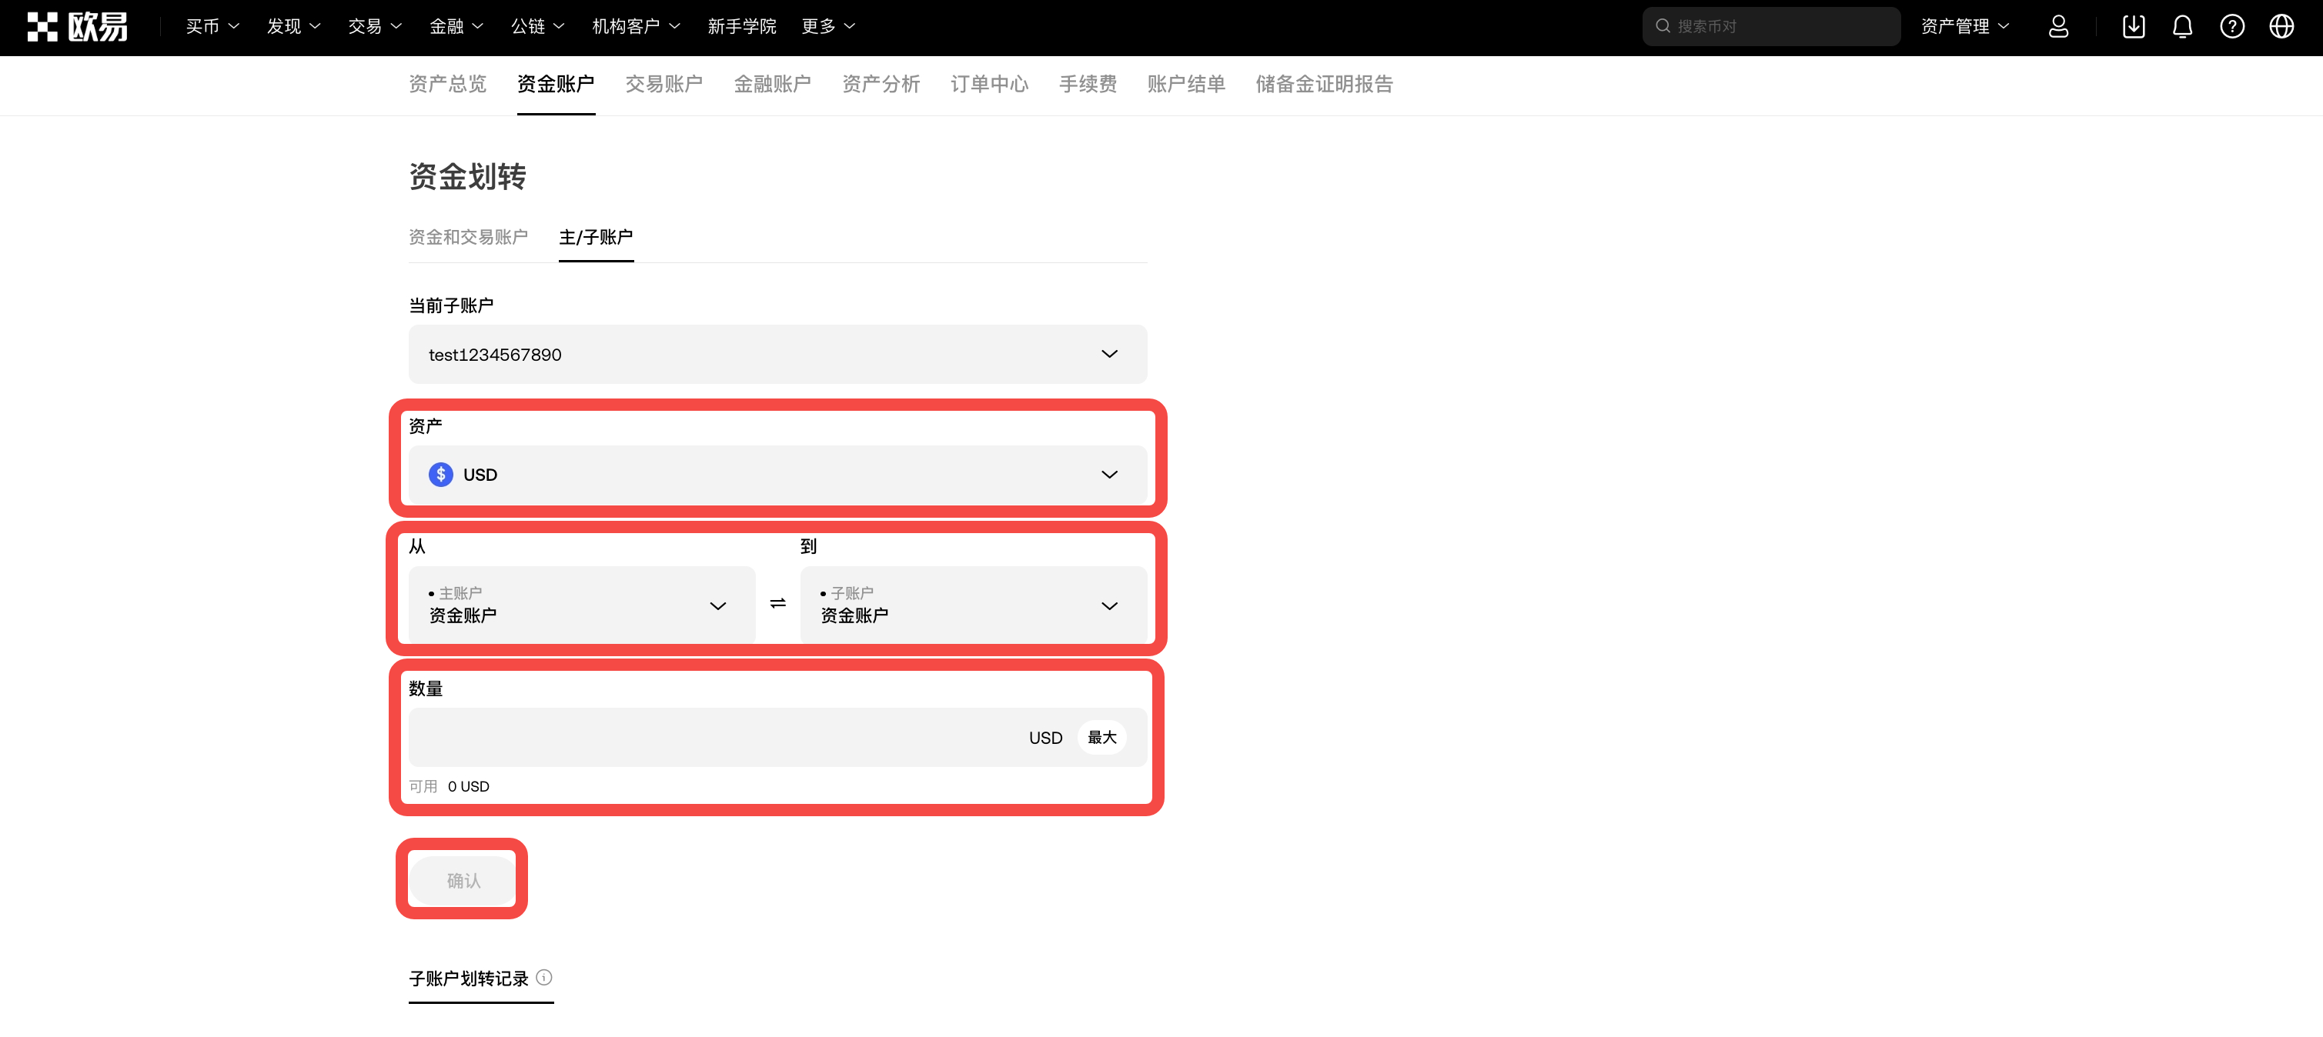Click the 数量 amount input field
Viewport: 2323px width, 1037px height.
coord(721,737)
